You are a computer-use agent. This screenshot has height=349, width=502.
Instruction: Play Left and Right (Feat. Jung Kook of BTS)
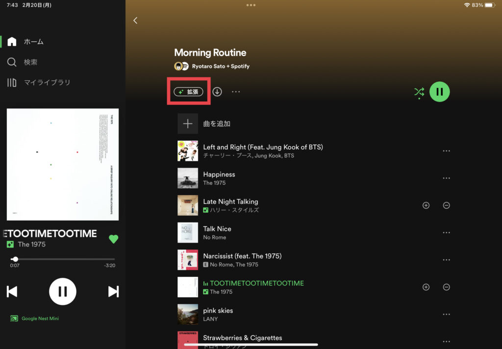point(263,147)
